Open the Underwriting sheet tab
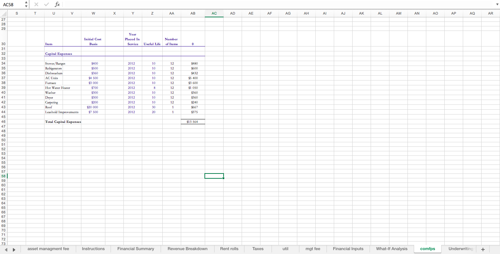 pos(460,249)
